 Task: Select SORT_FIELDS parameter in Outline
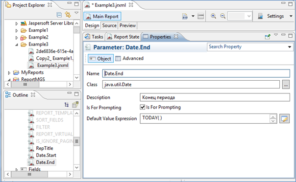click(46, 120)
